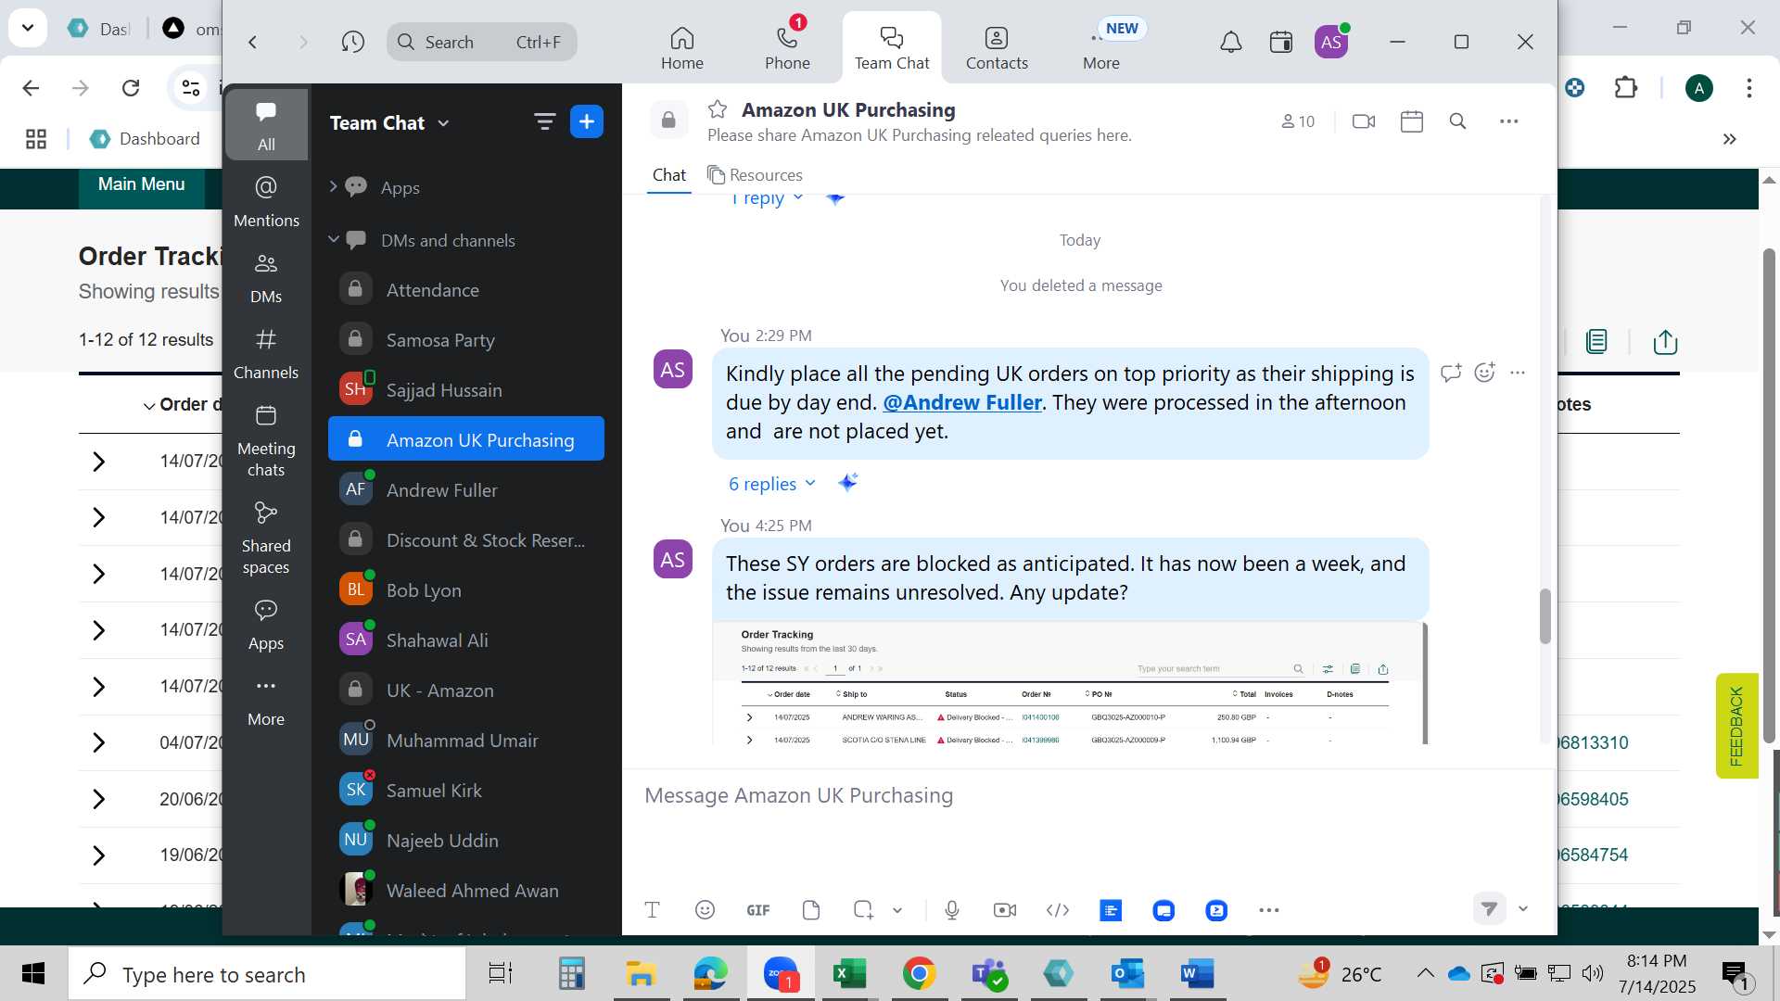This screenshot has width=1780, height=1001.
Task: Add a reaction to the 2:29 PM message
Action: (1485, 373)
